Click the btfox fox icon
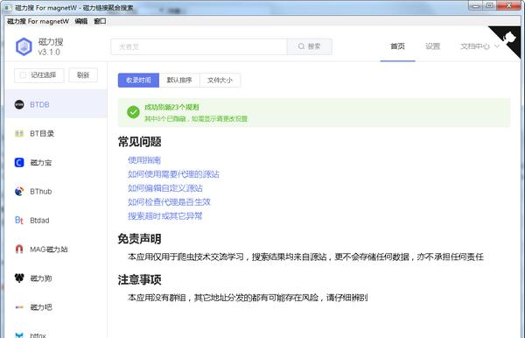525x338 pixels. pos(19,335)
